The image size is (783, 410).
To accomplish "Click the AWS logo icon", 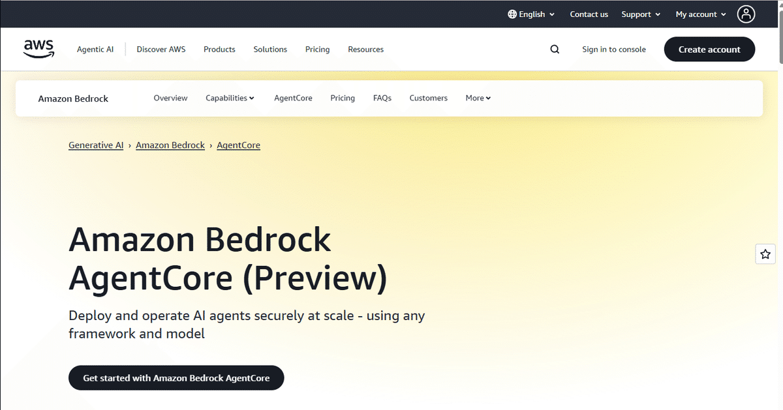I will 38,49.
